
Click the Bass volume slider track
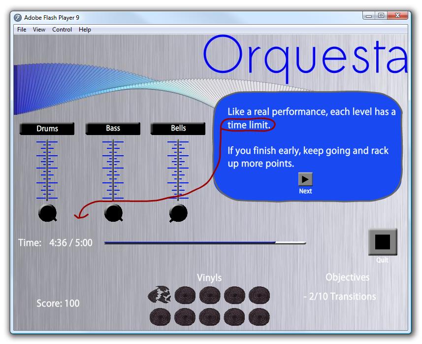click(x=113, y=170)
